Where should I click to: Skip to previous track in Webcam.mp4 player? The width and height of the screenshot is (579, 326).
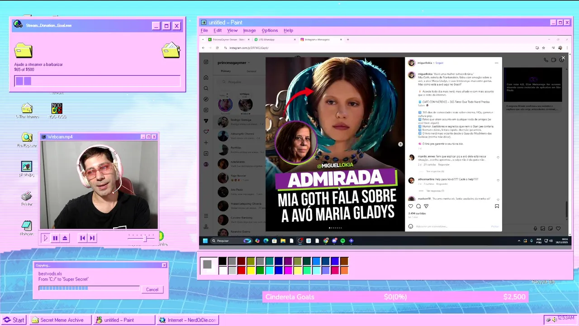point(82,238)
